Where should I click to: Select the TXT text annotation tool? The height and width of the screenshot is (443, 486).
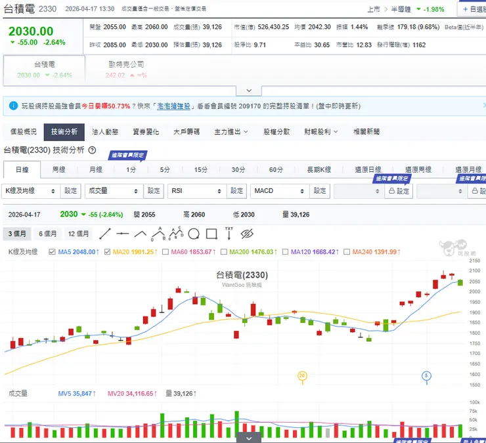(x=229, y=234)
